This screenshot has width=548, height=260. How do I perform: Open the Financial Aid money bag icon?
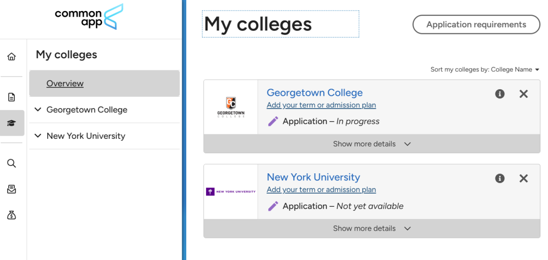pyautogui.click(x=12, y=215)
